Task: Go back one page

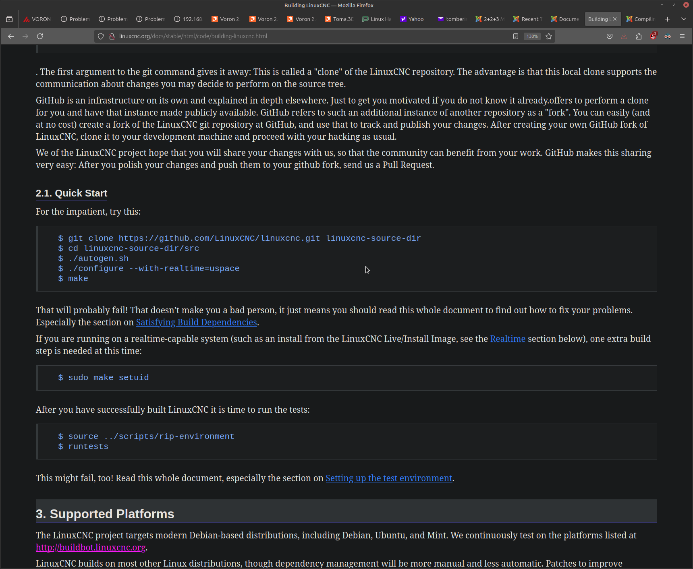Action: point(11,36)
